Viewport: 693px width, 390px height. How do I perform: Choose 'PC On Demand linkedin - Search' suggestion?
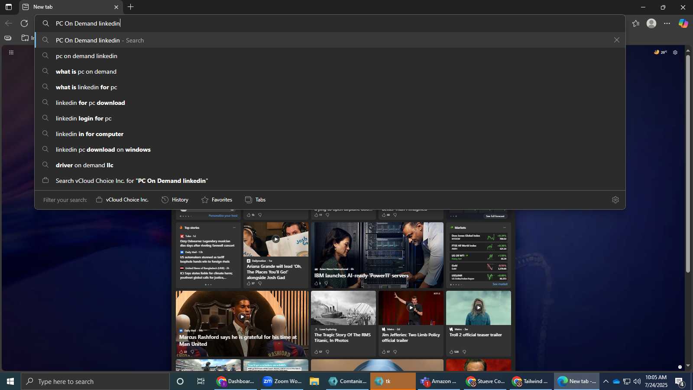pos(330,40)
